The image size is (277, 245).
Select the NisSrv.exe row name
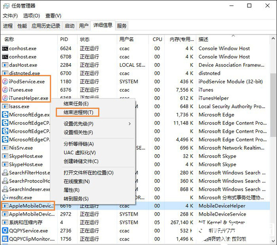(21, 148)
